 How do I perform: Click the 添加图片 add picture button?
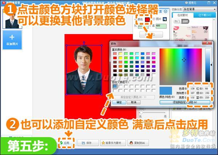[x=12, y=40]
